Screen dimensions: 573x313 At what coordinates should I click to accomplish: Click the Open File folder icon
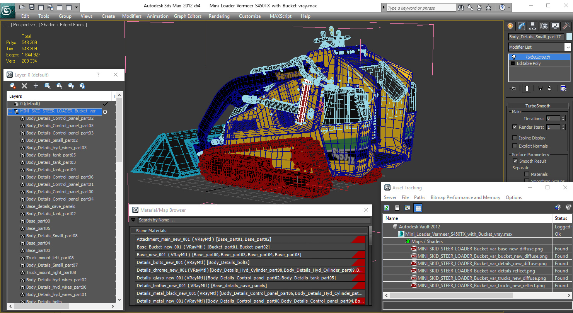pyautogui.click(x=22, y=7)
